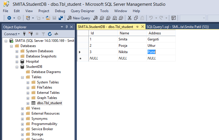Toggle pin on the dbo.Tbl_student tab
This screenshot has height=140, width=219.
(137, 27)
